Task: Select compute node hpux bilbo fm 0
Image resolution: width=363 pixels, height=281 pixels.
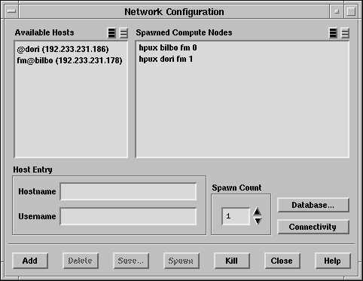Action: click(x=168, y=47)
